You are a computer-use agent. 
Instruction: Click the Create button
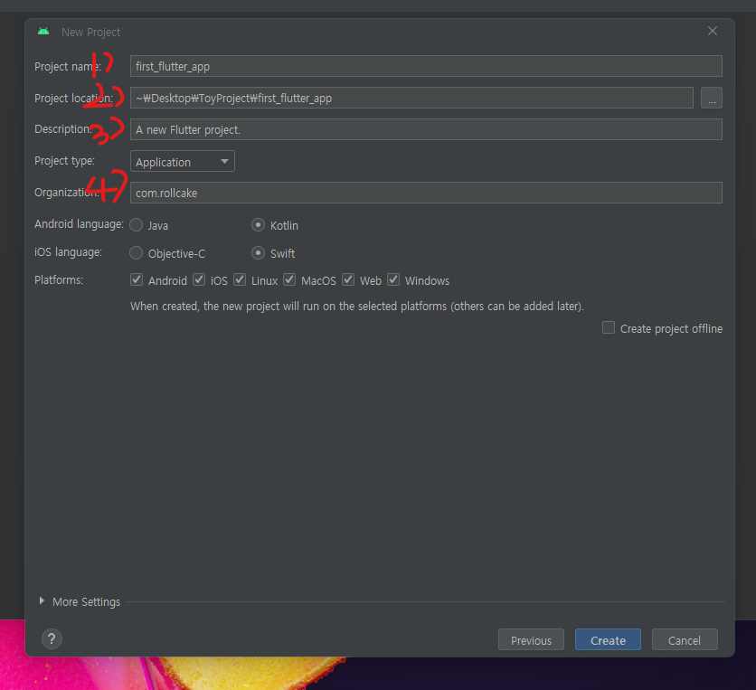coord(608,640)
